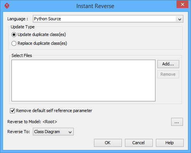Close the Instant Reverse dialog
Screen dimensions: 191x153
(x=182, y=4)
